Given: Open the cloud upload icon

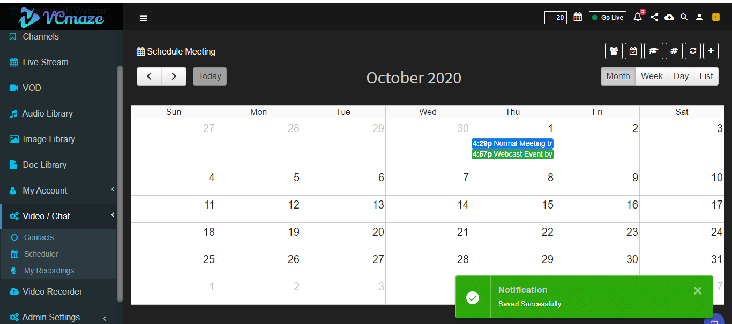Looking at the screenshot, I should coord(669,17).
